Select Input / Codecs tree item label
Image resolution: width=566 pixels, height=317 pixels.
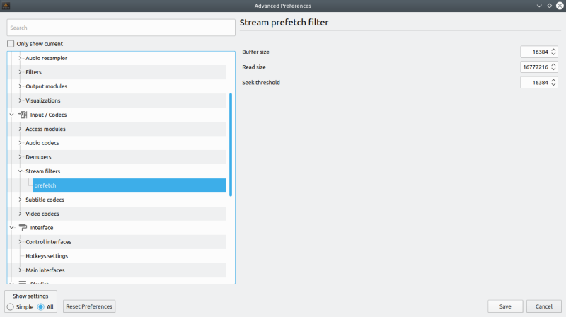48,115
